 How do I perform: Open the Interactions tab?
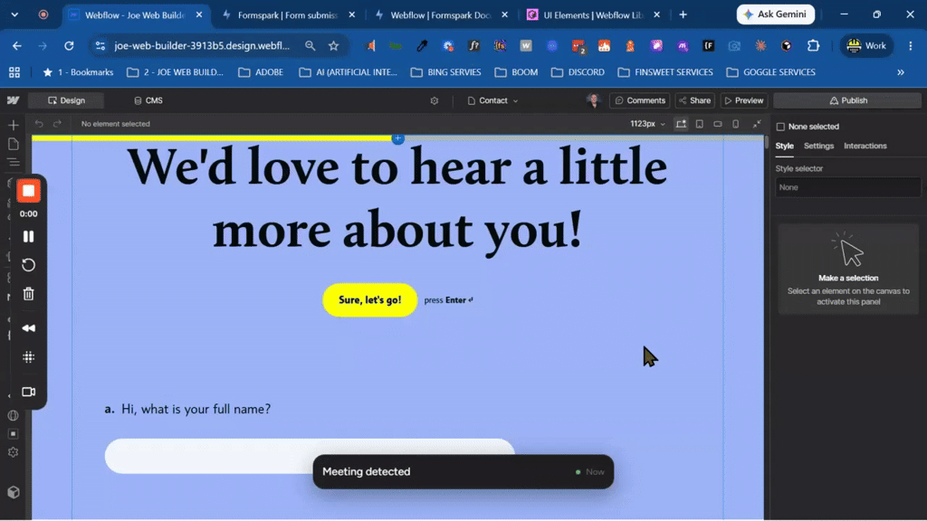point(865,146)
